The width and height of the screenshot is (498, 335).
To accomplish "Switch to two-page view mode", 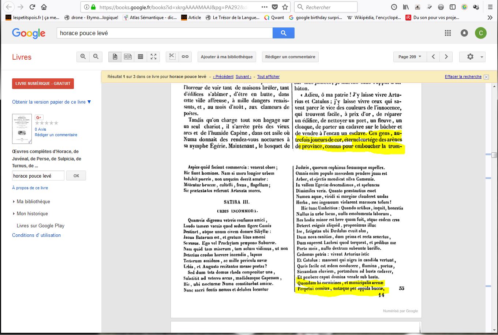I will click(128, 57).
